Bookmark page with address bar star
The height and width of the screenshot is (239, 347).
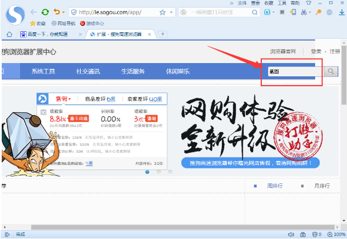162,12
